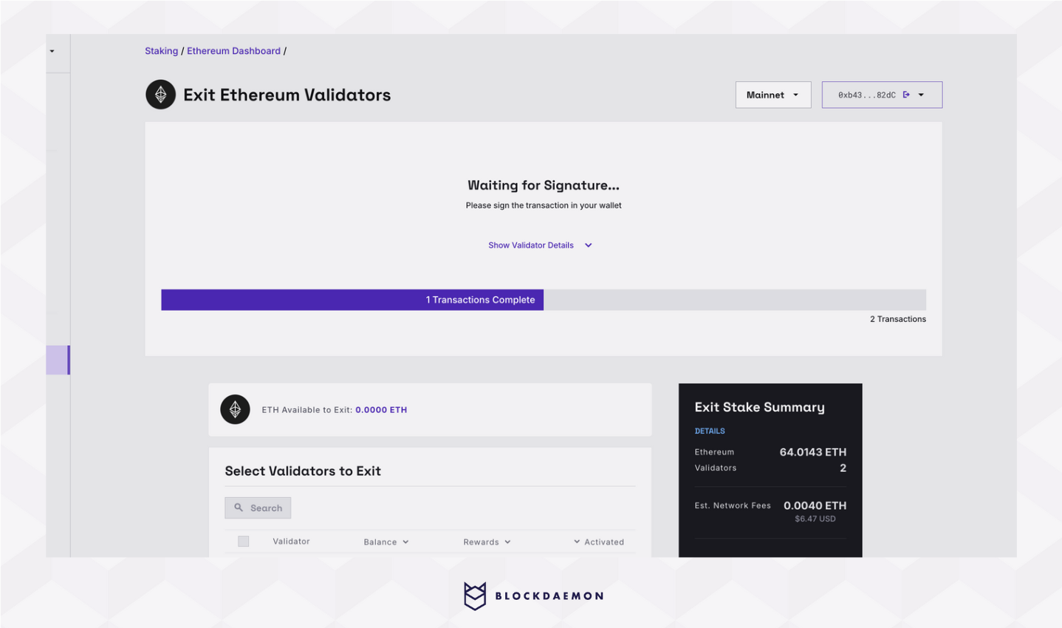
Task: Select the highlighted sidebar item
Action: pyautogui.click(x=58, y=360)
